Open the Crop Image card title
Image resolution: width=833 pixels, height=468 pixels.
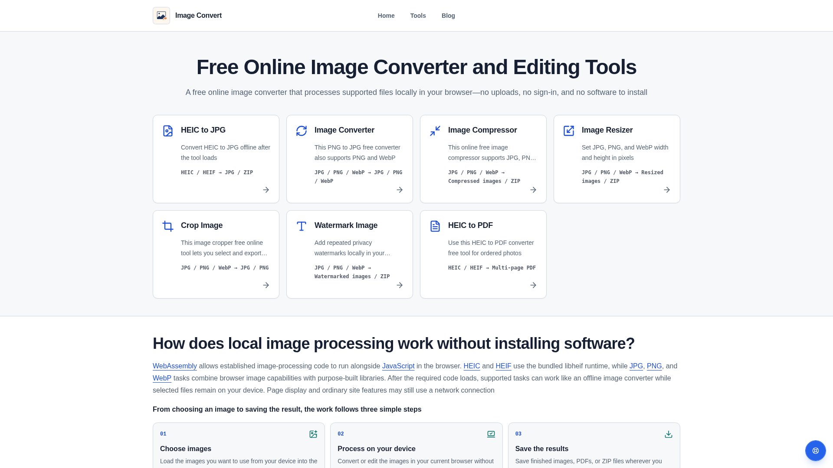[202, 225]
